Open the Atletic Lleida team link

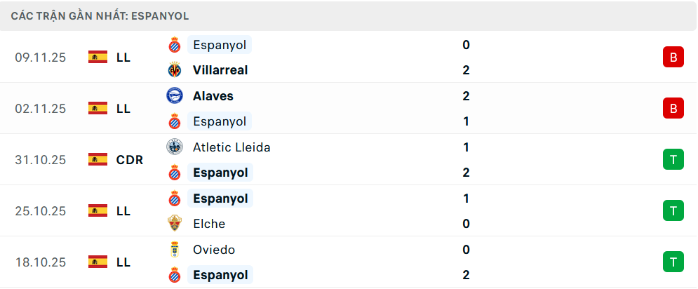(x=231, y=147)
